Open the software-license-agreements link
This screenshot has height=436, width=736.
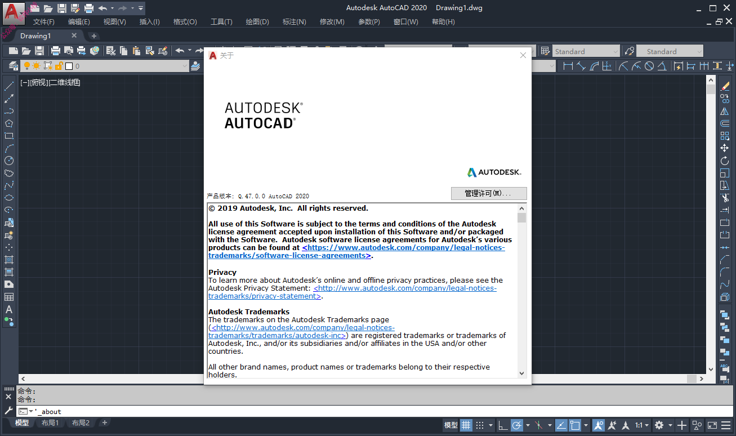pos(356,251)
